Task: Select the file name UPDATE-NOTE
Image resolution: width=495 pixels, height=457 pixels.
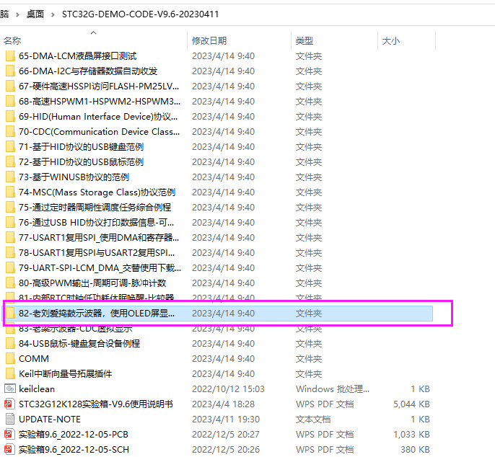Action: click(x=50, y=420)
